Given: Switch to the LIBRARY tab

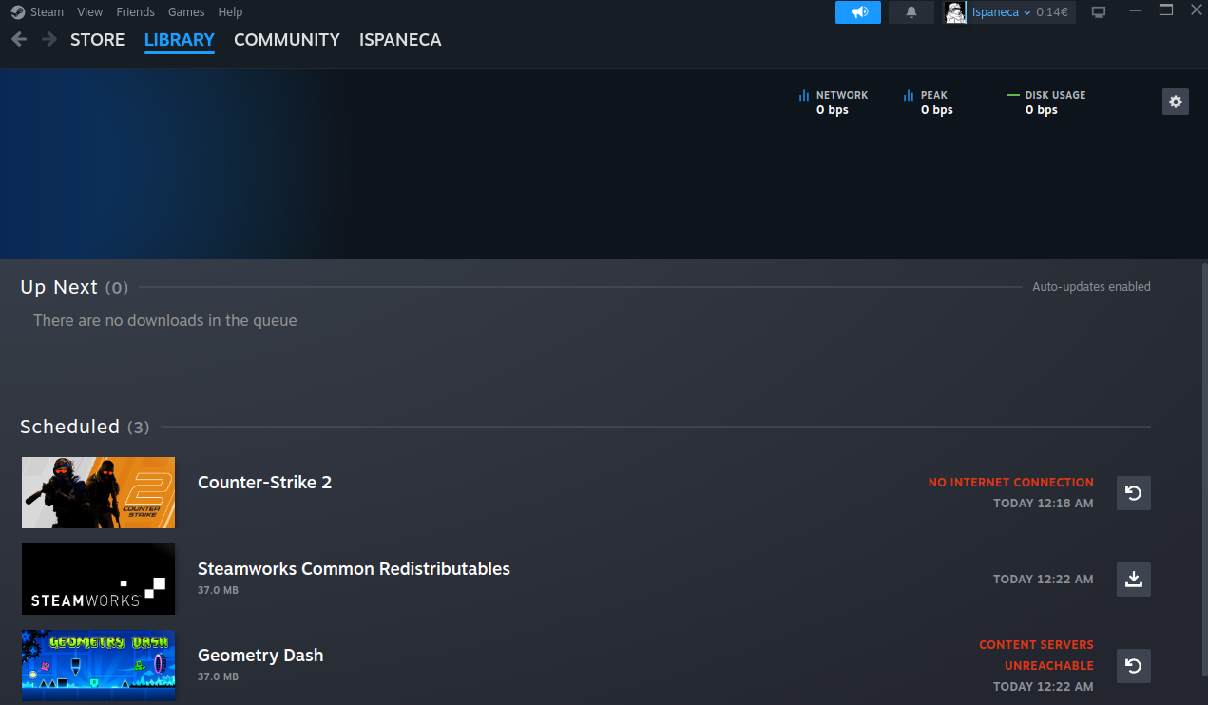Looking at the screenshot, I should (180, 40).
